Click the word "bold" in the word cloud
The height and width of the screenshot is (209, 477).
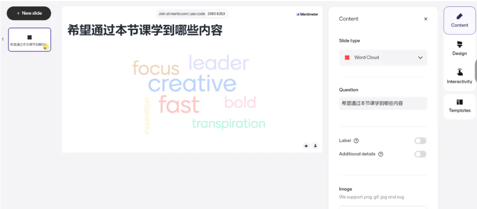coord(240,103)
